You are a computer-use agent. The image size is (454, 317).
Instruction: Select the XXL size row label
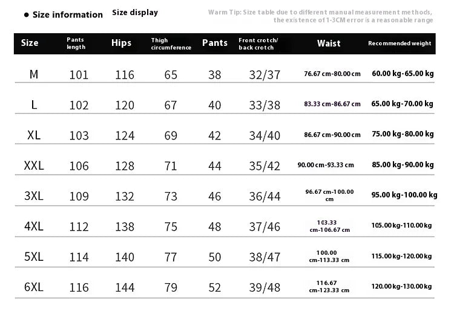point(34,165)
